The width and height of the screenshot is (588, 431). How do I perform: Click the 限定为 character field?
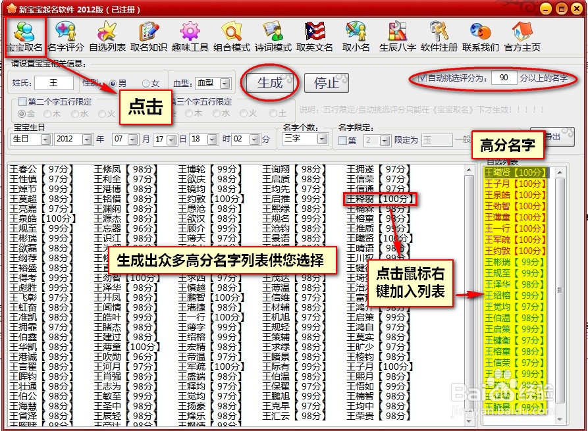tap(437, 140)
